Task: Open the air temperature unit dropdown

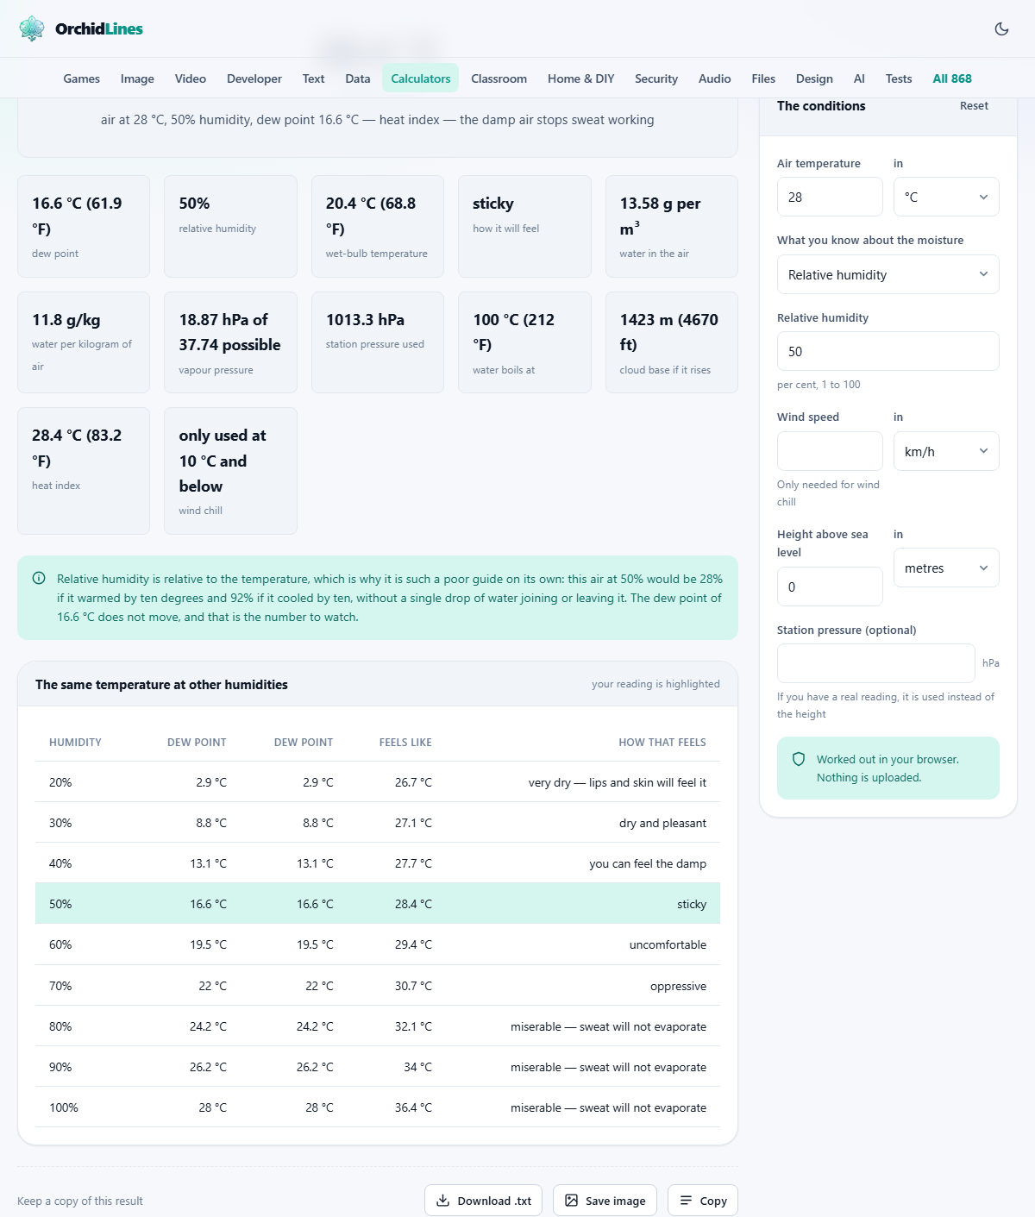Action: [x=946, y=197]
